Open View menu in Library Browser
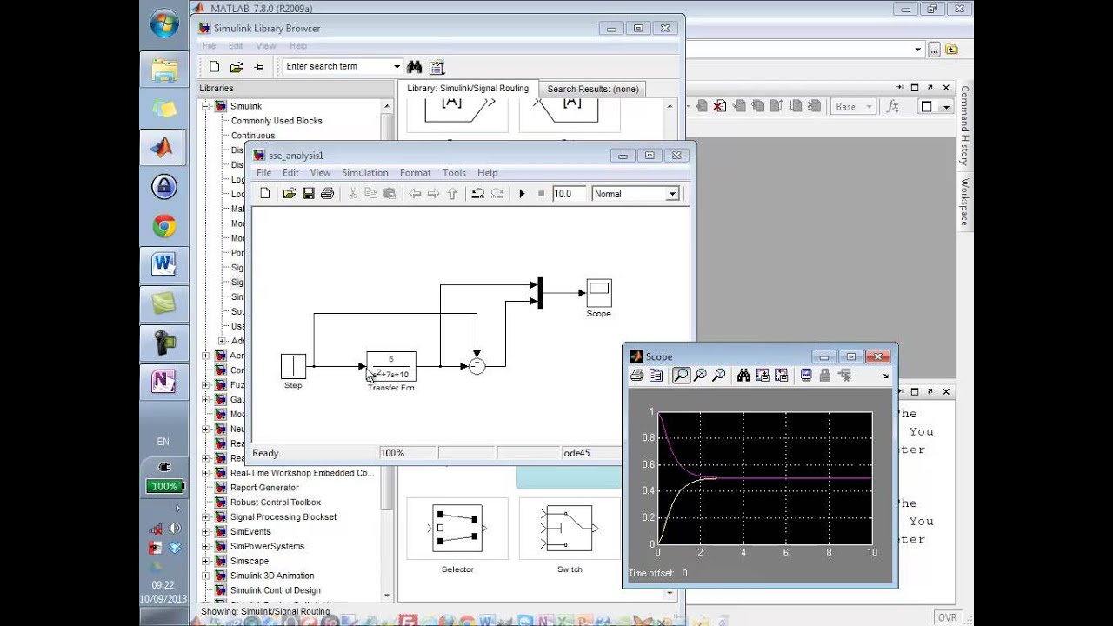The image size is (1113, 626). pos(265,46)
